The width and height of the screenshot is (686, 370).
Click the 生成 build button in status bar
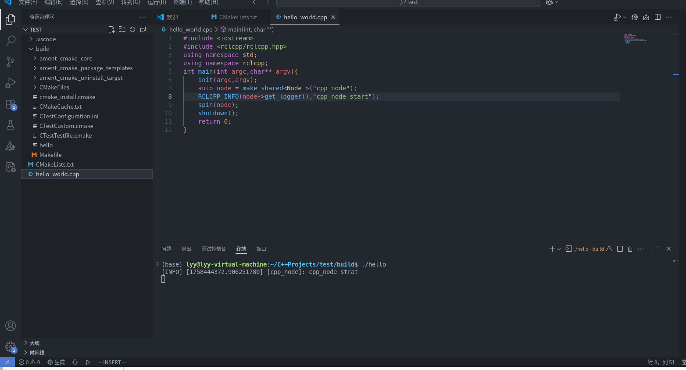(x=56, y=362)
